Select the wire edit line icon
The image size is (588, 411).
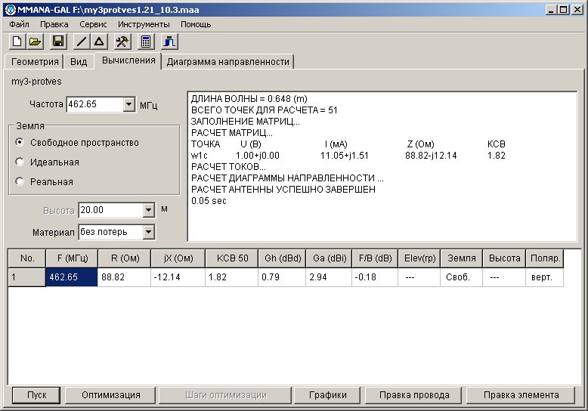(82, 42)
